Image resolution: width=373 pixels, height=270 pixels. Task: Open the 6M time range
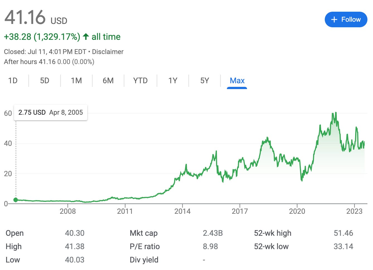108,80
